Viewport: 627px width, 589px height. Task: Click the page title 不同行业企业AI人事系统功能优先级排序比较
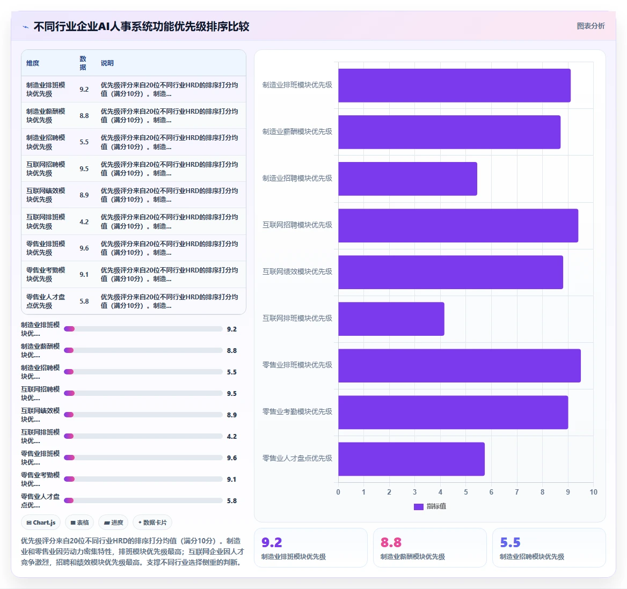(x=141, y=26)
